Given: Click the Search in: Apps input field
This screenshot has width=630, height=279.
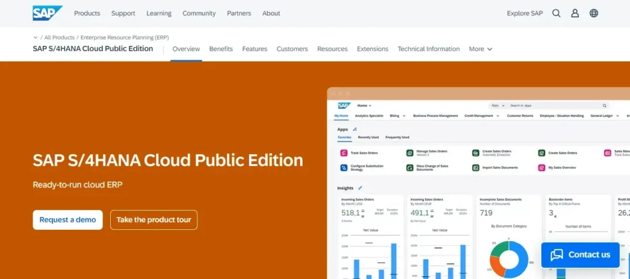Looking at the screenshot, I should 554,106.
